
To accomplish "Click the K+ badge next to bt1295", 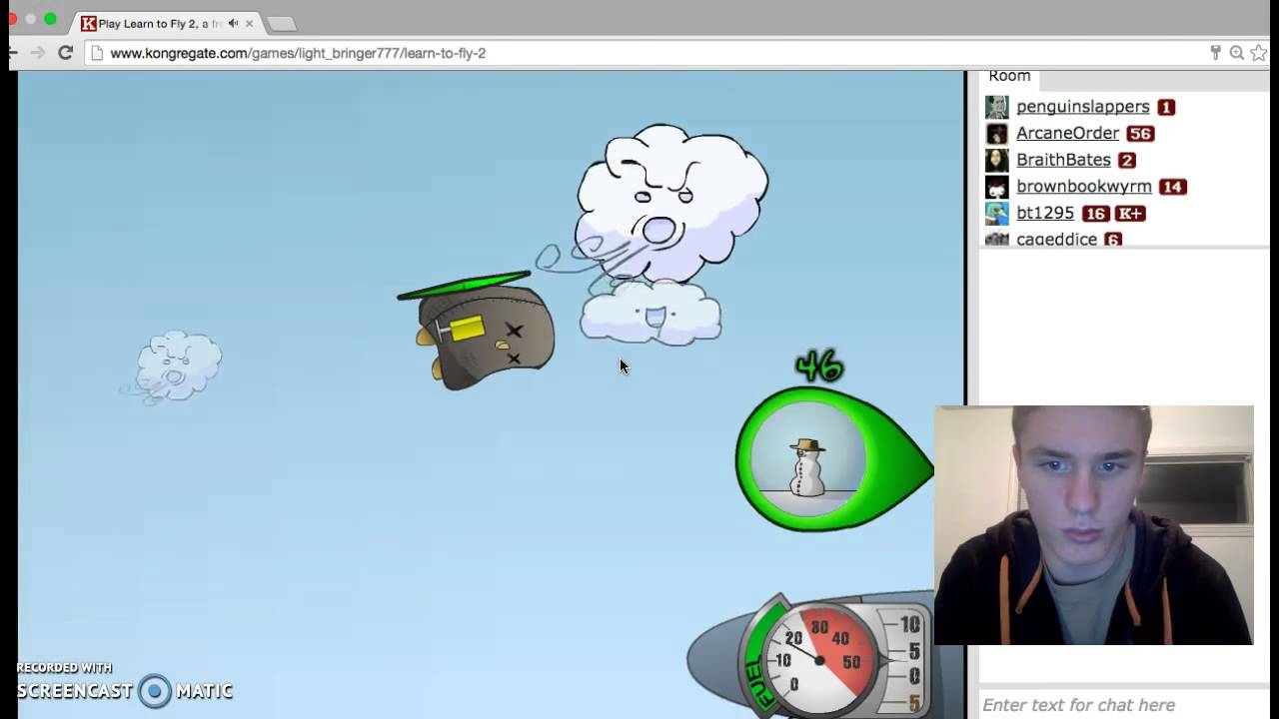I will (1129, 214).
